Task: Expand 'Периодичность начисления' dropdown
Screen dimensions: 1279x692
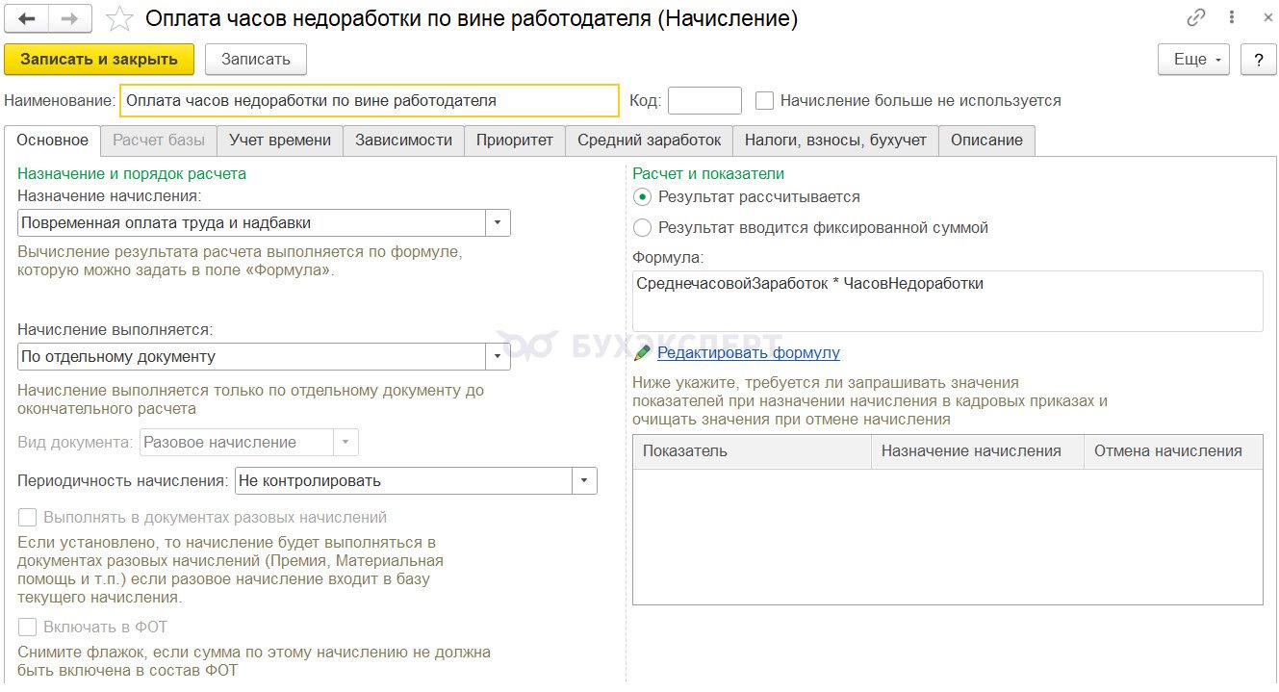Action: coord(584,481)
